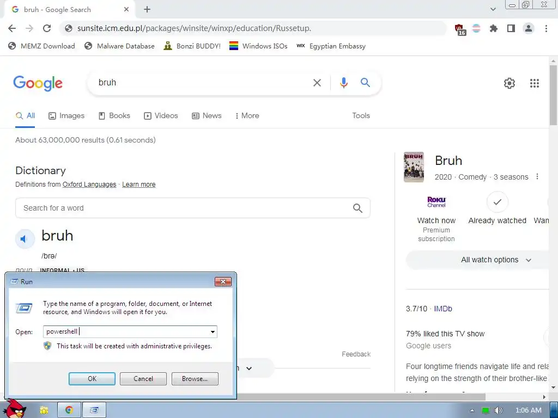
Task: Select the All search tab
Action: (25, 115)
